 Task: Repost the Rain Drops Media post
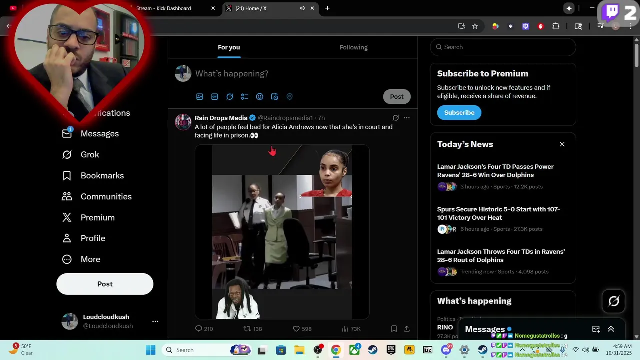[252, 329]
